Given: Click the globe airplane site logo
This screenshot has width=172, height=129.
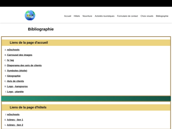Looking at the screenshot, I should [30, 15].
